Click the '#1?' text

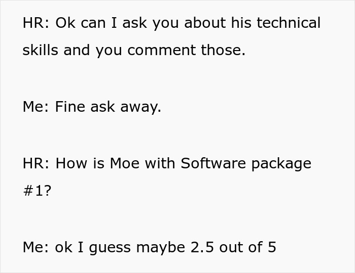[x=37, y=191]
